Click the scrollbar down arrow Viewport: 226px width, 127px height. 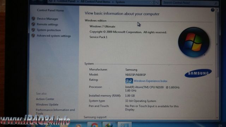click(217, 117)
